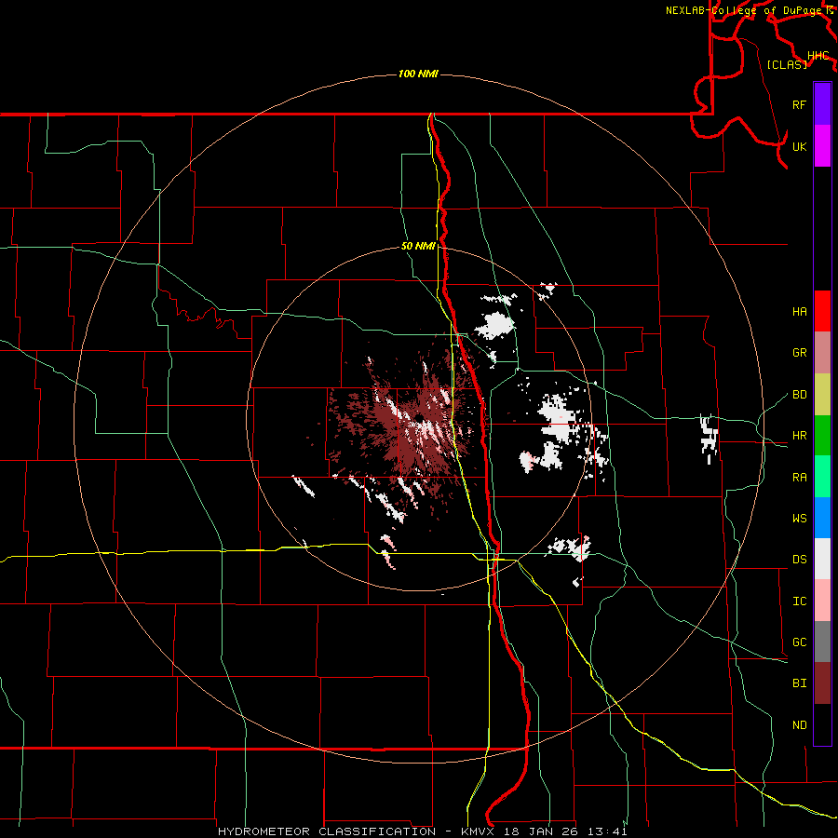Click the DS legend label

point(799,560)
